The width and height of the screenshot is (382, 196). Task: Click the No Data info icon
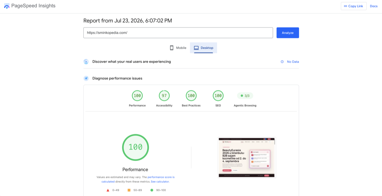[x=282, y=62]
